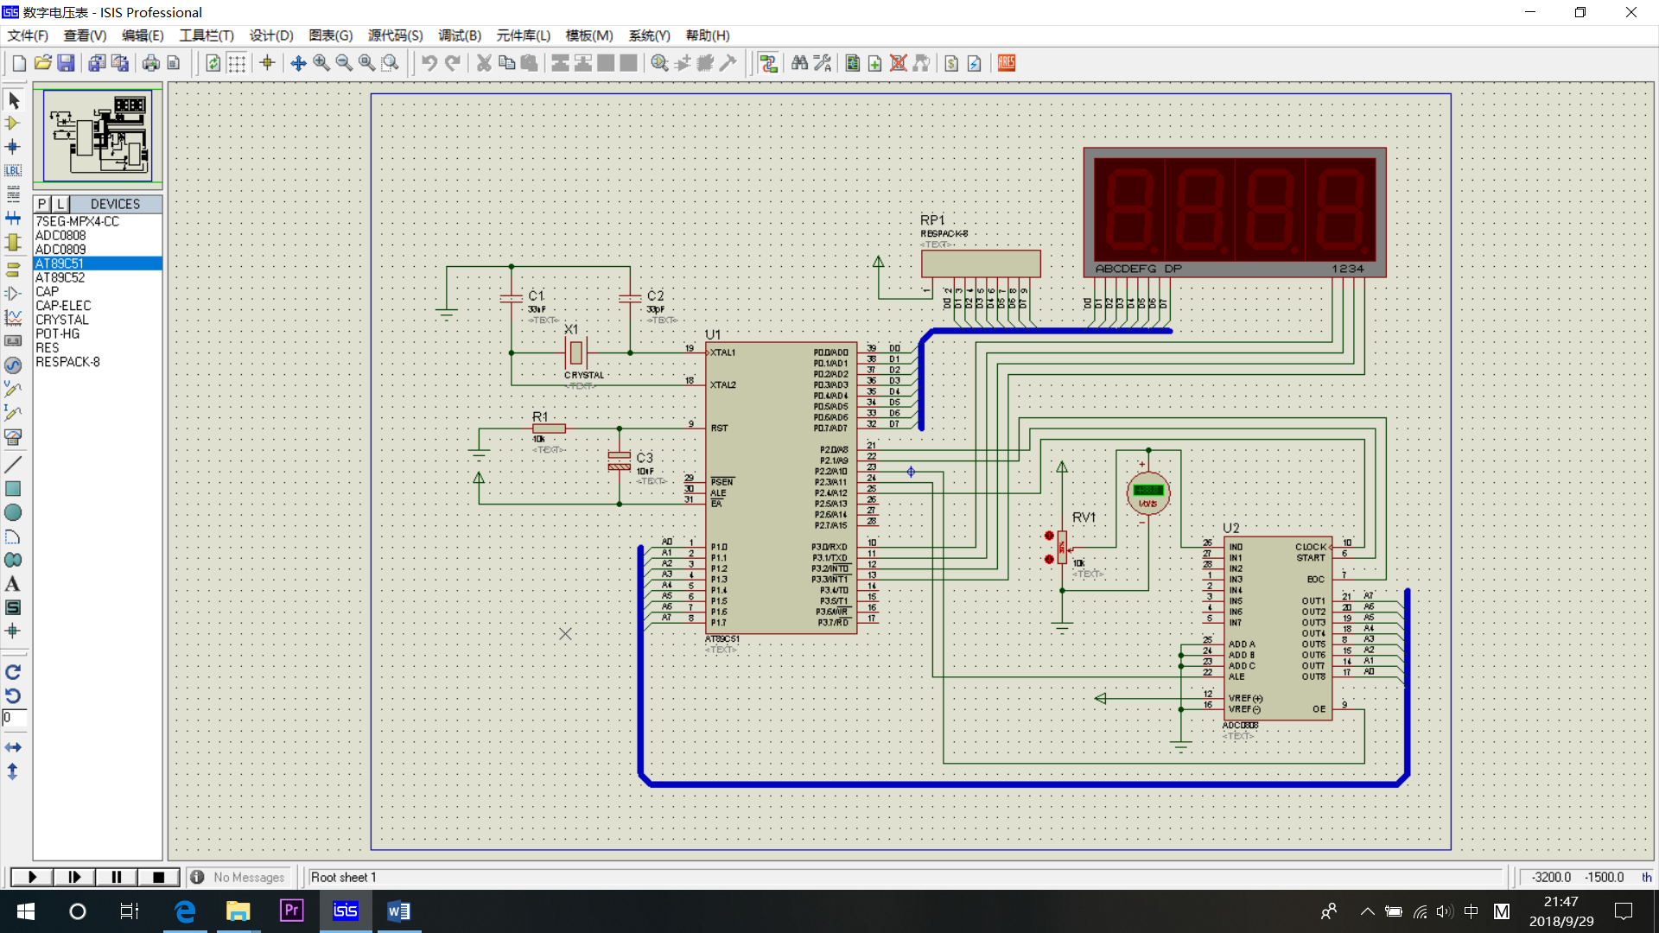Viewport: 1659px width, 933px height.
Task: Zoom in on the schematic
Action: [x=321, y=63]
